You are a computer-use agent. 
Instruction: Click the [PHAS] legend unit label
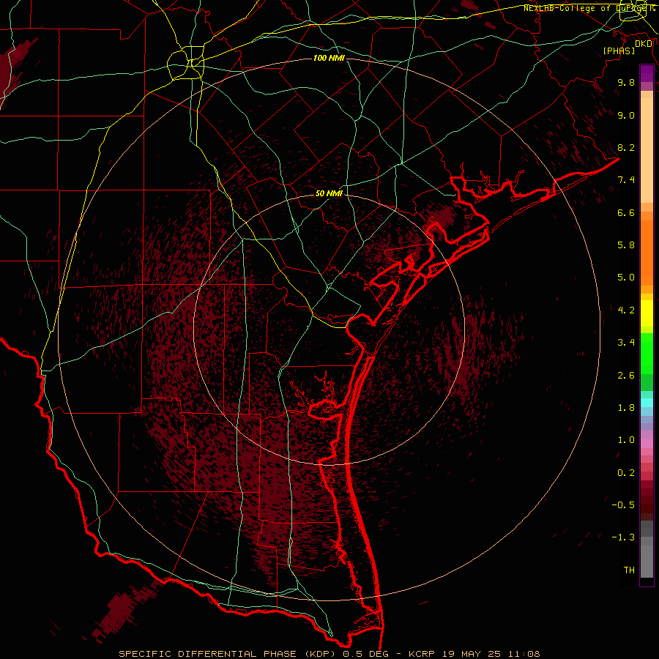pyautogui.click(x=619, y=51)
